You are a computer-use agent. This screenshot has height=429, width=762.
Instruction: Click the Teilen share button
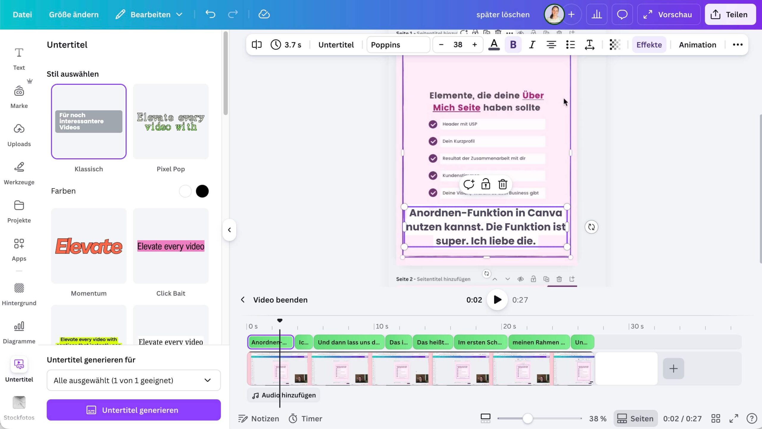[x=730, y=14]
